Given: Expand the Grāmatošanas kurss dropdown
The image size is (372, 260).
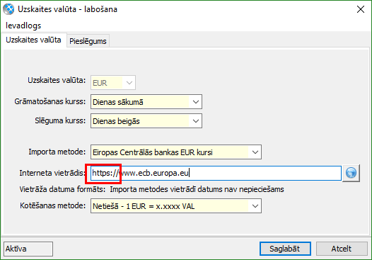Looking at the screenshot, I should (x=146, y=102).
